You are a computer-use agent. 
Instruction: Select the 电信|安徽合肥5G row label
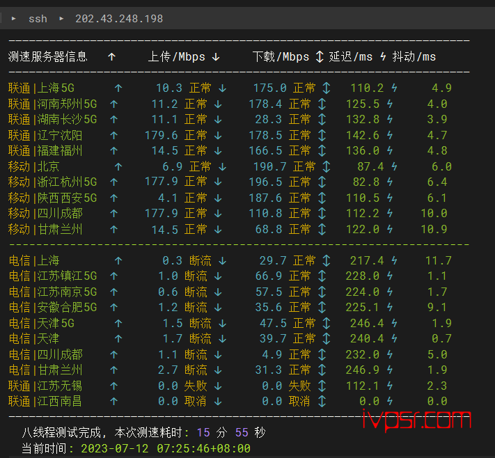click(x=53, y=307)
